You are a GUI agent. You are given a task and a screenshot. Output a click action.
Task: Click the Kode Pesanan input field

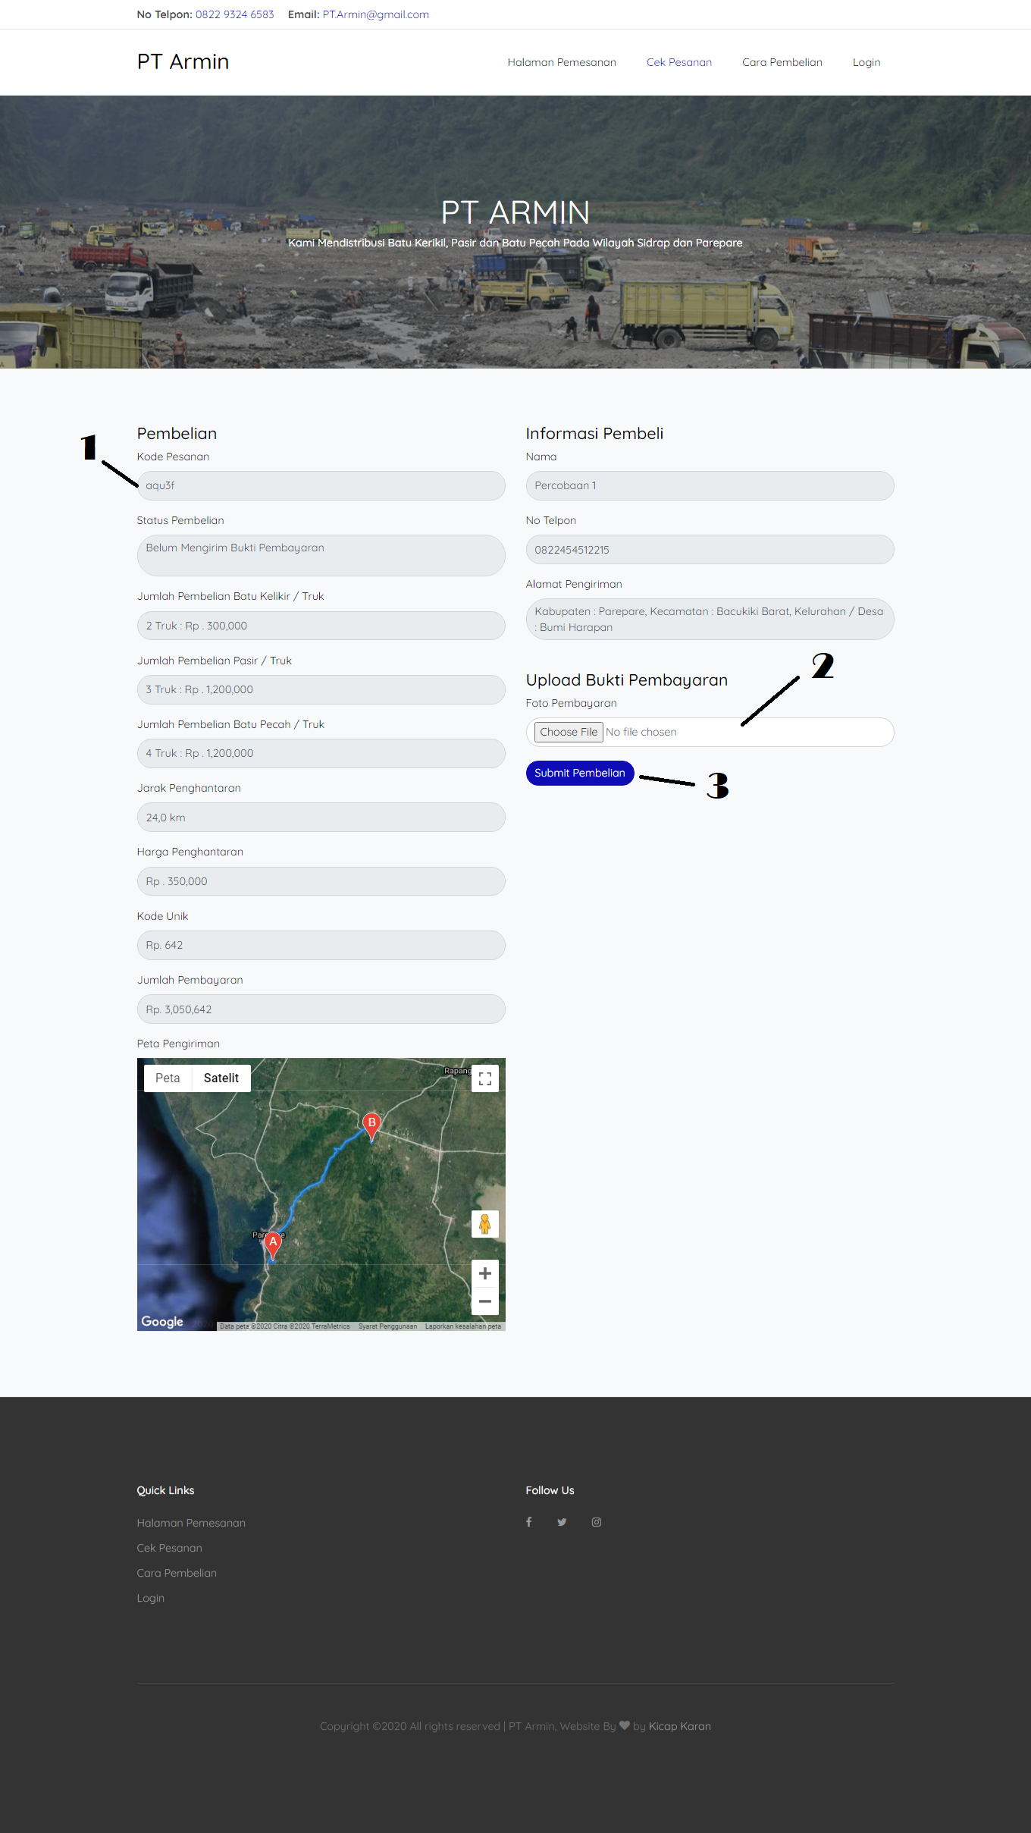coord(321,485)
